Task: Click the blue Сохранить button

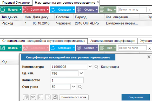Action: click(136, 97)
